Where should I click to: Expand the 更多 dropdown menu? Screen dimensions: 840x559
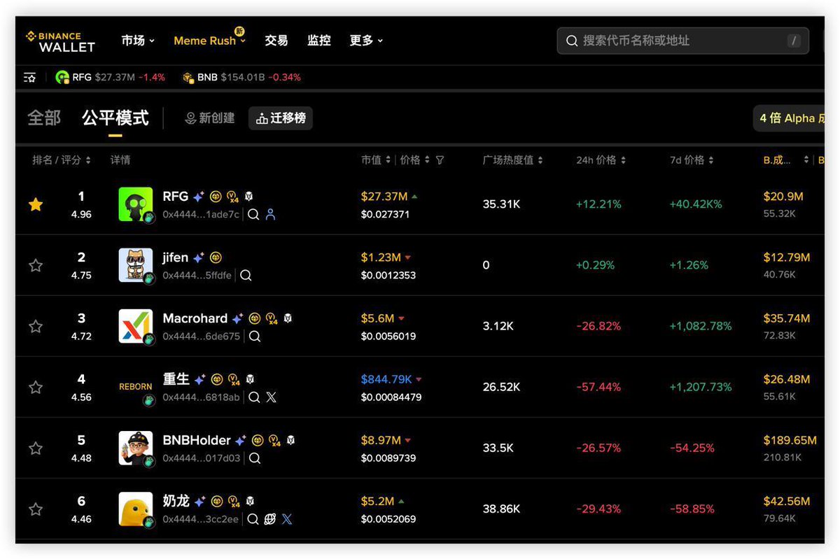[366, 41]
